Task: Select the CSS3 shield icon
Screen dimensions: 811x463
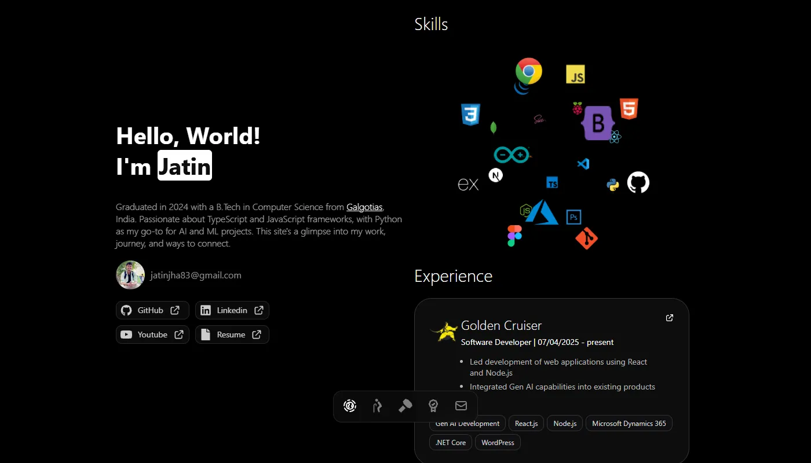Action: pyautogui.click(x=470, y=115)
